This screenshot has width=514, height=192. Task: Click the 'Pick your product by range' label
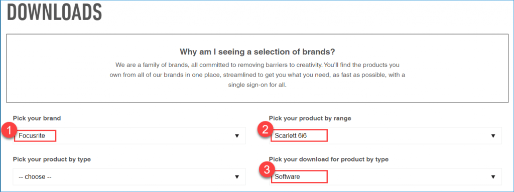pyautogui.click(x=310, y=118)
